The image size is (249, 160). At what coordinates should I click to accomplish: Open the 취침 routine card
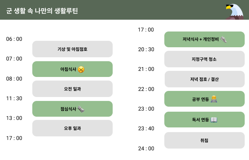point(205,140)
